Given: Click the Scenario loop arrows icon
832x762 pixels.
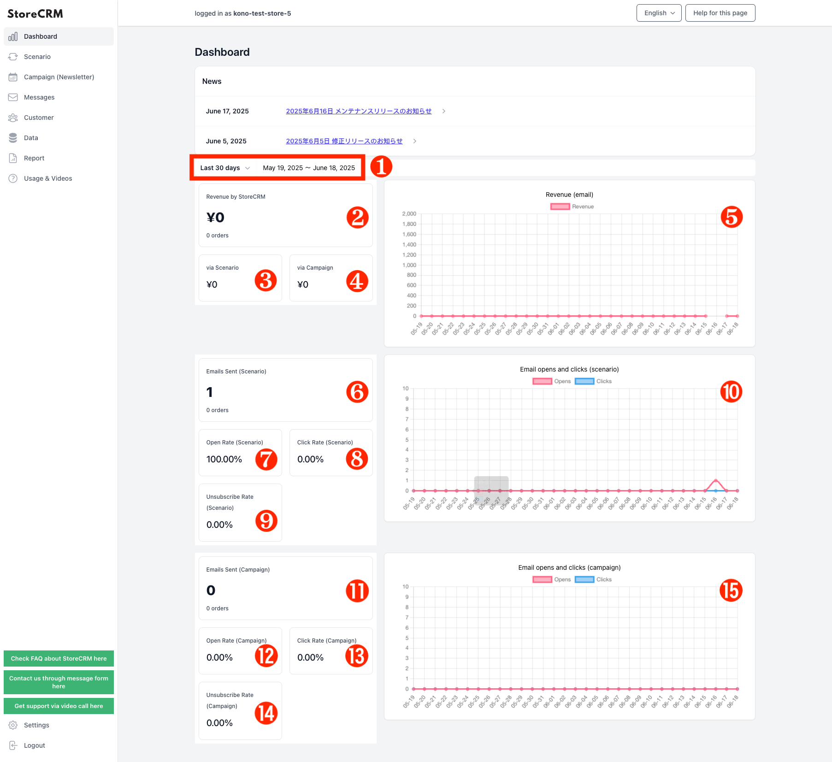Looking at the screenshot, I should coord(13,57).
